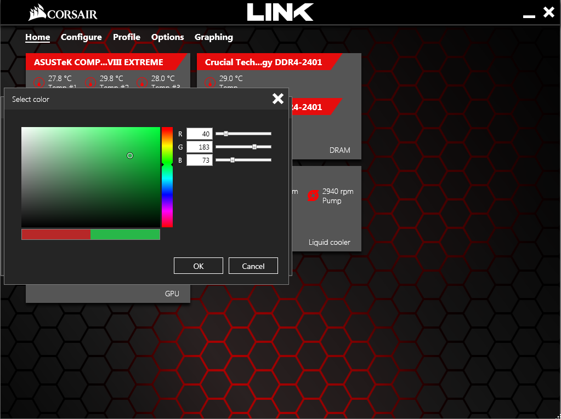
Task: Switch to the Configure tab
Action: [81, 37]
